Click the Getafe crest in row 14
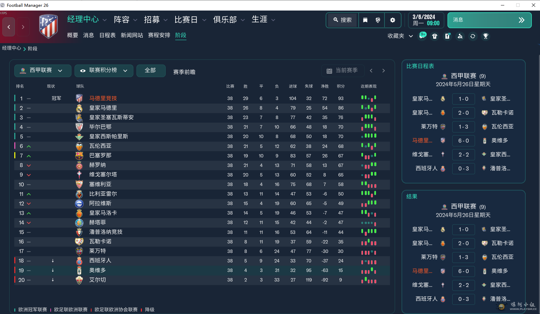 click(x=79, y=223)
